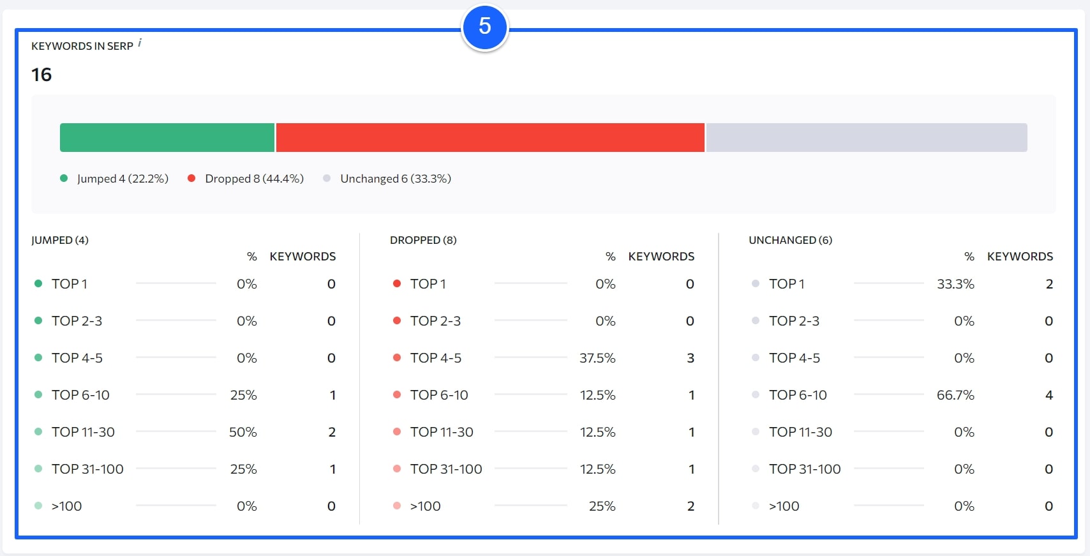Click keyword count 2 in Unchanged TOP 1 row
Viewport: 1090px width, 556px height.
1049,284
